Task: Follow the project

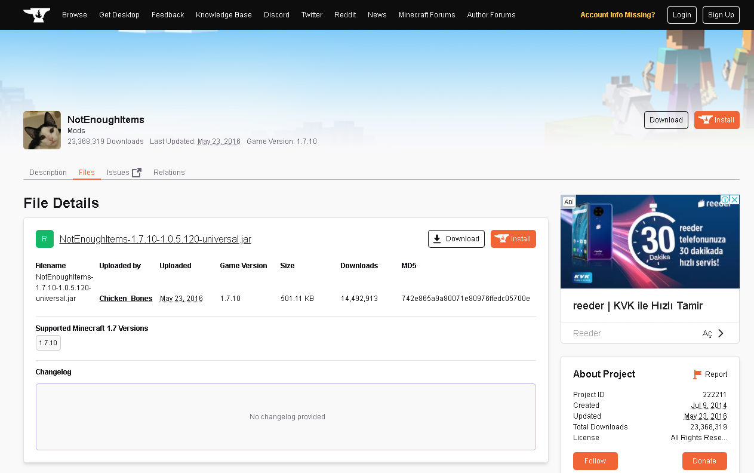Action: point(595,461)
